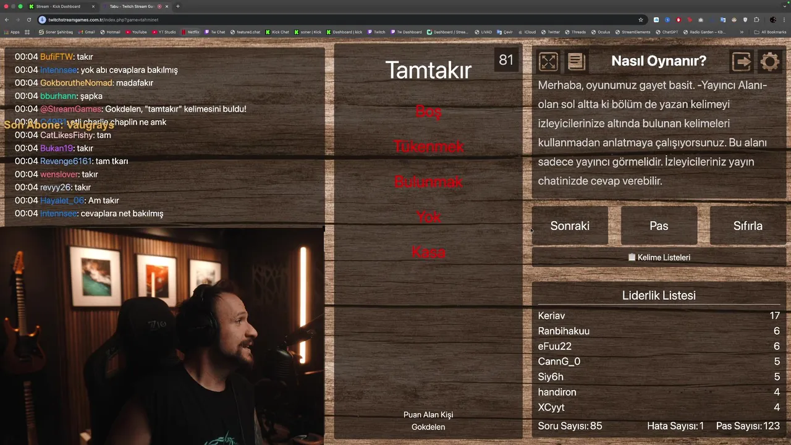Click handiron leaderboard row
Viewport: 791px width, 445px height.
tap(659, 392)
